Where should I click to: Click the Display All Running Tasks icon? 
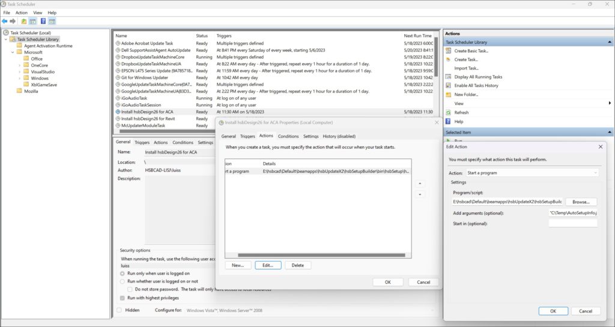pos(448,77)
